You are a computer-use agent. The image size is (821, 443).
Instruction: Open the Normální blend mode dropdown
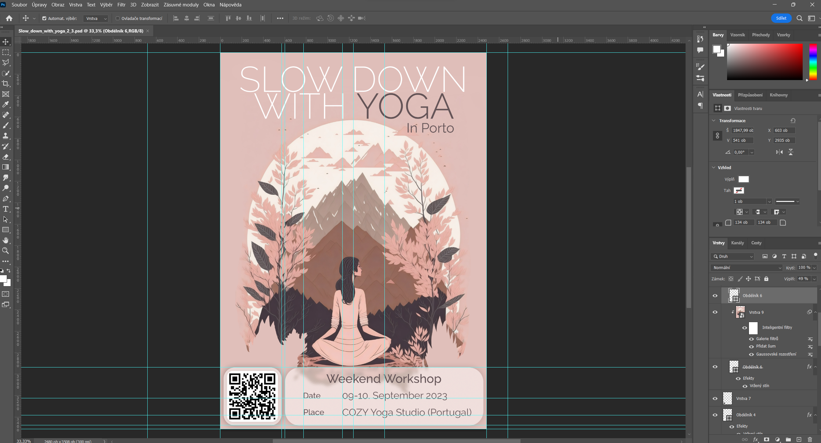coord(746,267)
